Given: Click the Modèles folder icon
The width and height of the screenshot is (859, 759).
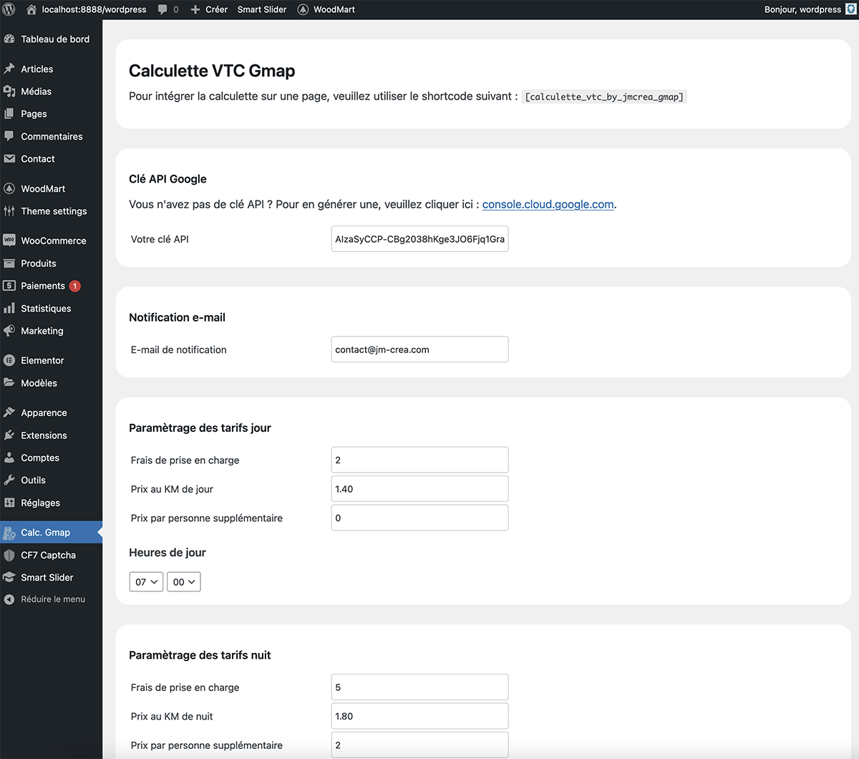Looking at the screenshot, I should click(x=9, y=383).
